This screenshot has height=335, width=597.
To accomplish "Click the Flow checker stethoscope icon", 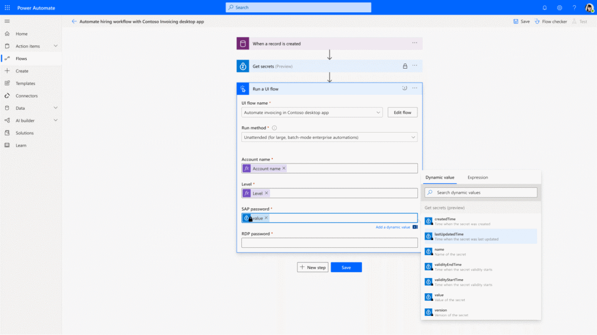I will coord(537,22).
